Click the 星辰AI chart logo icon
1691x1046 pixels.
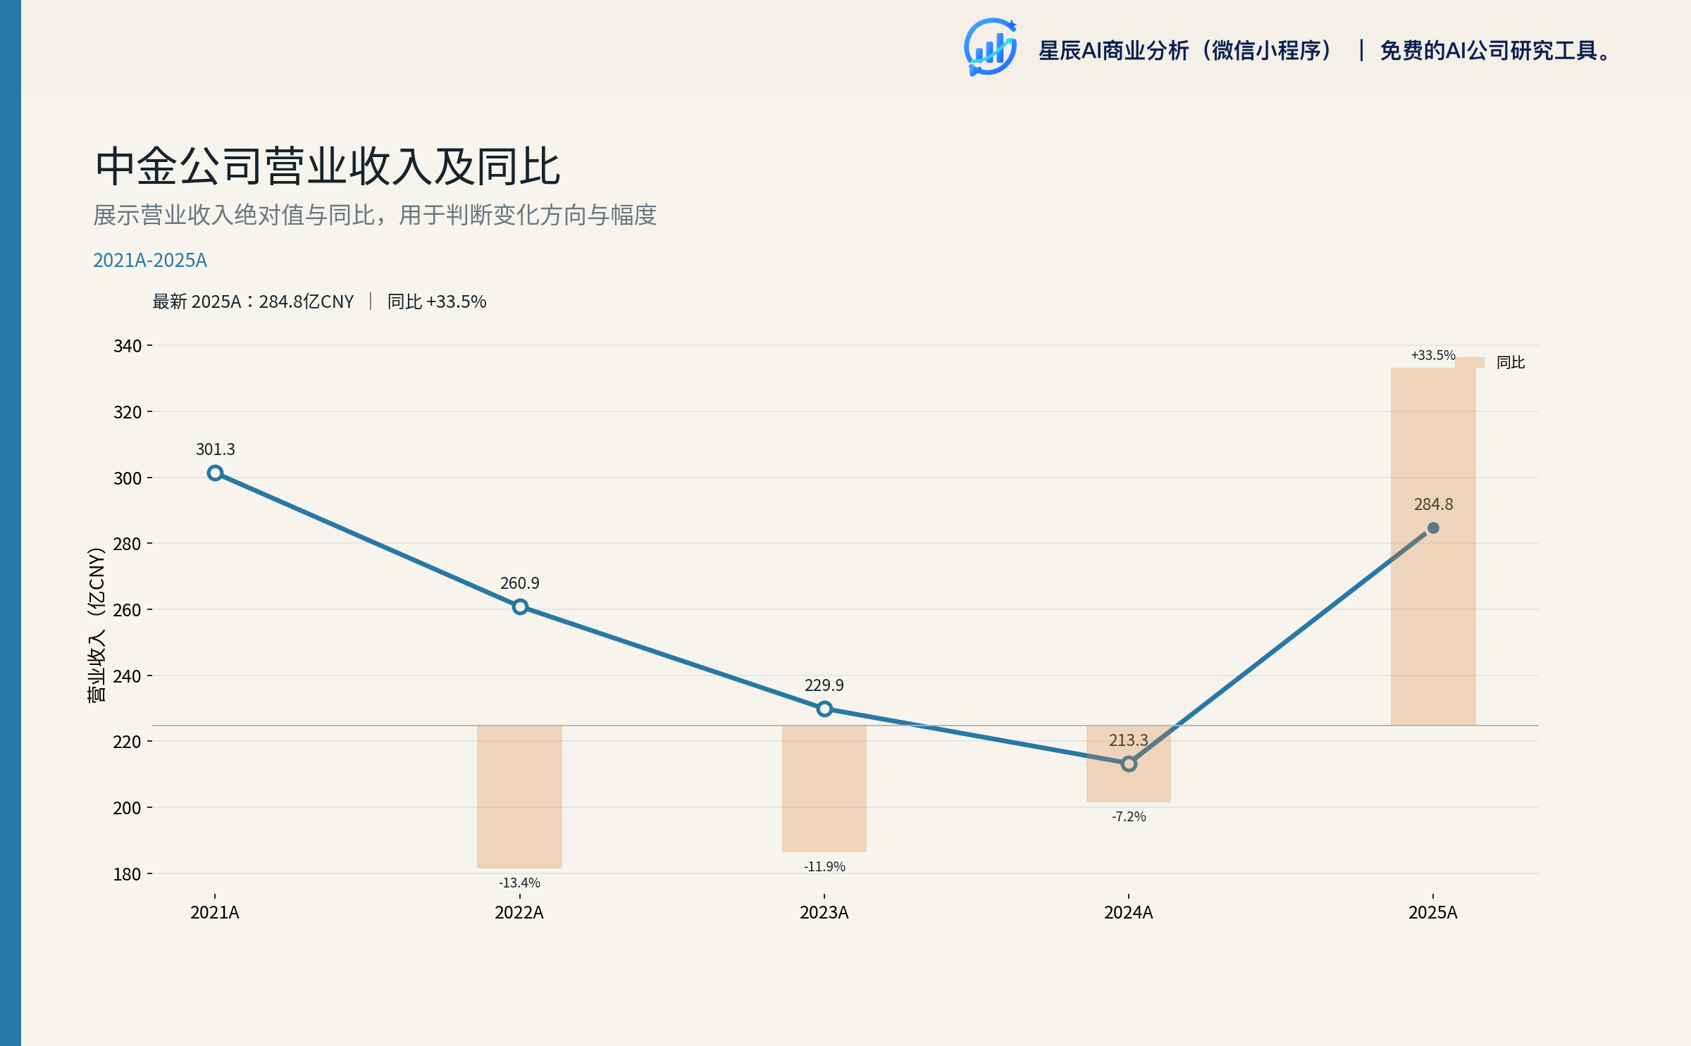990,47
